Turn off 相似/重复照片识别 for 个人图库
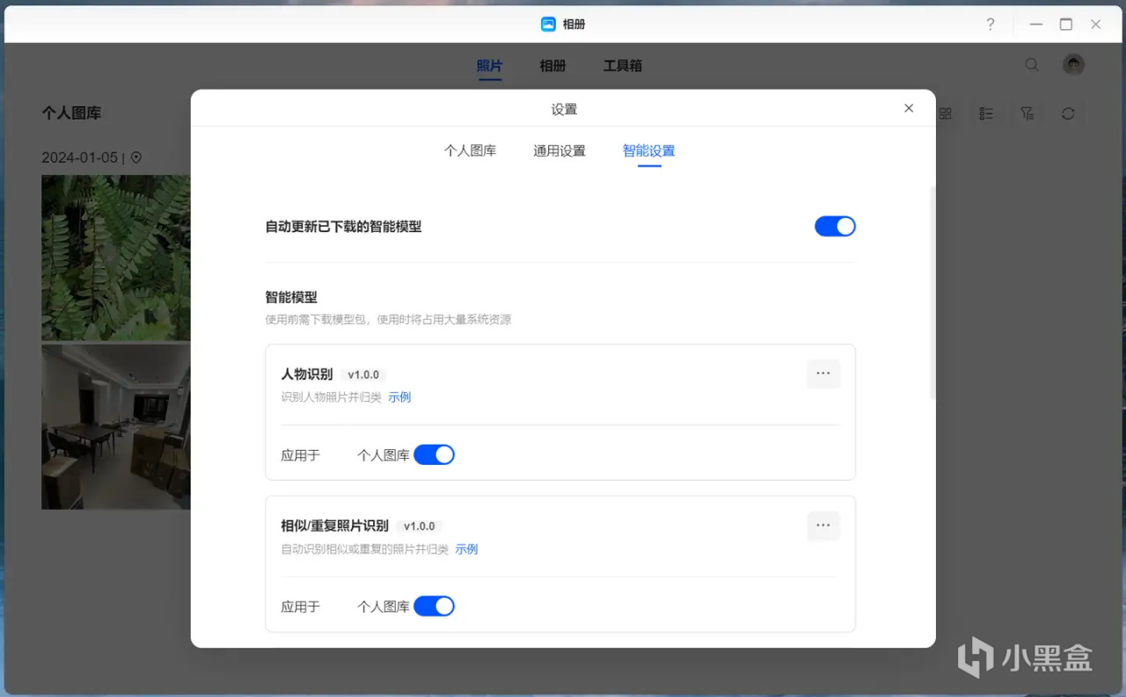 [434, 606]
